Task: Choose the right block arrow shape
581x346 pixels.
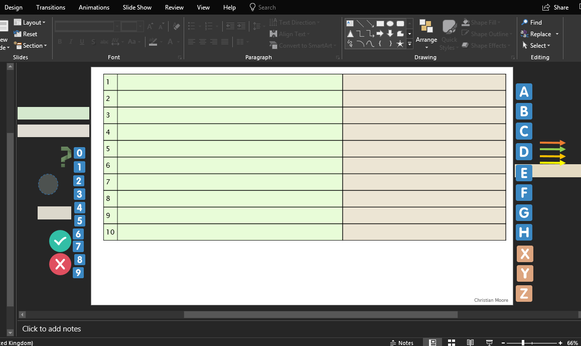Action: point(380,33)
